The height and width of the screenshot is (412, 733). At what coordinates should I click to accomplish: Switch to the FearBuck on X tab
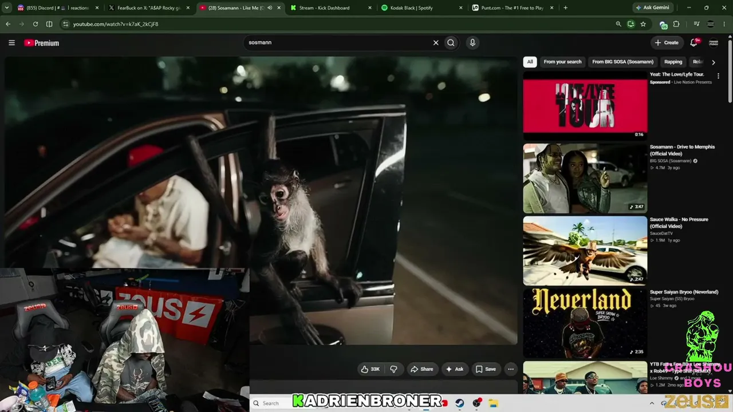(x=148, y=8)
